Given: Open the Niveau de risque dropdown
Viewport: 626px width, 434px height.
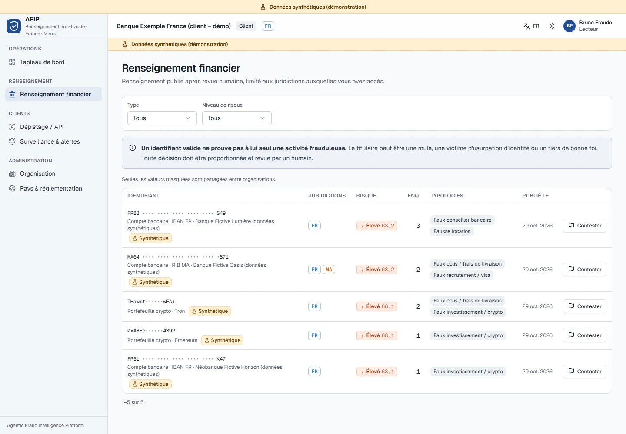Looking at the screenshot, I should coord(237,118).
